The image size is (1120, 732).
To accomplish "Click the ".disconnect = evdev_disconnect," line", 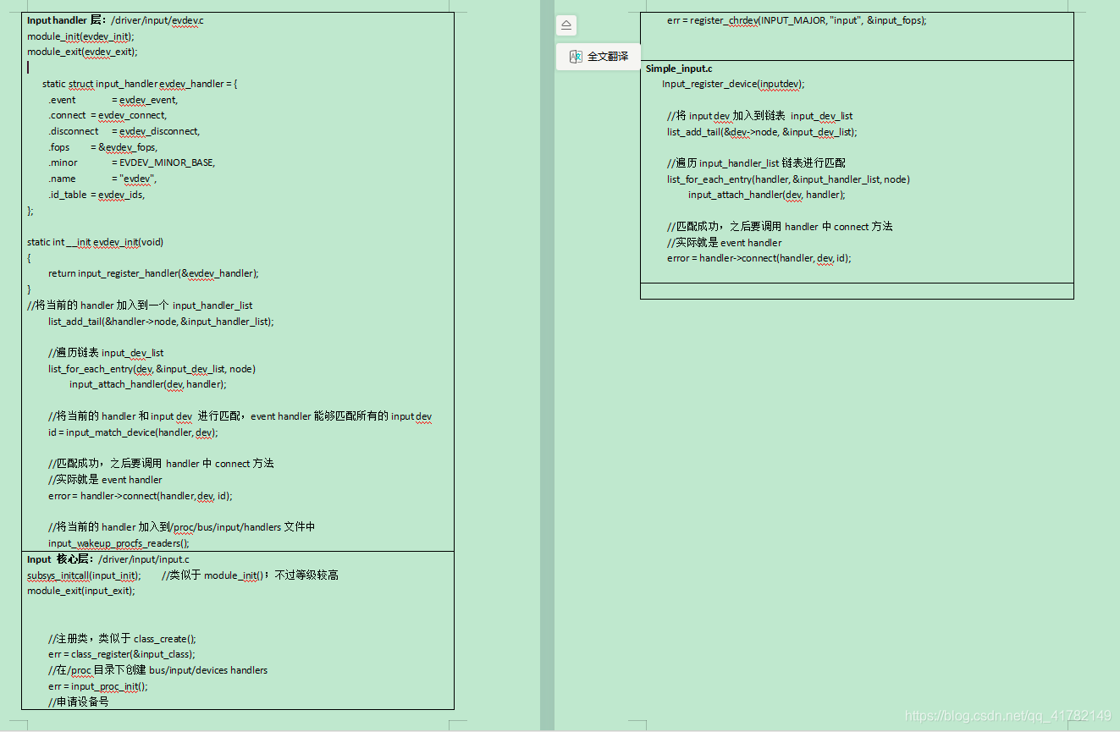I will (x=124, y=131).
